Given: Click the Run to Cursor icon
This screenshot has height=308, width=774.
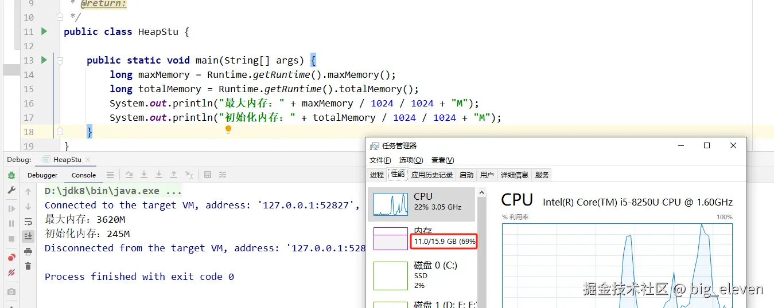Looking at the screenshot, I should tap(189, 175).
